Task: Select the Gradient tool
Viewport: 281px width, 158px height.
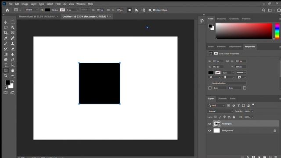Action: pyautogui.click(x=6, y=54)
